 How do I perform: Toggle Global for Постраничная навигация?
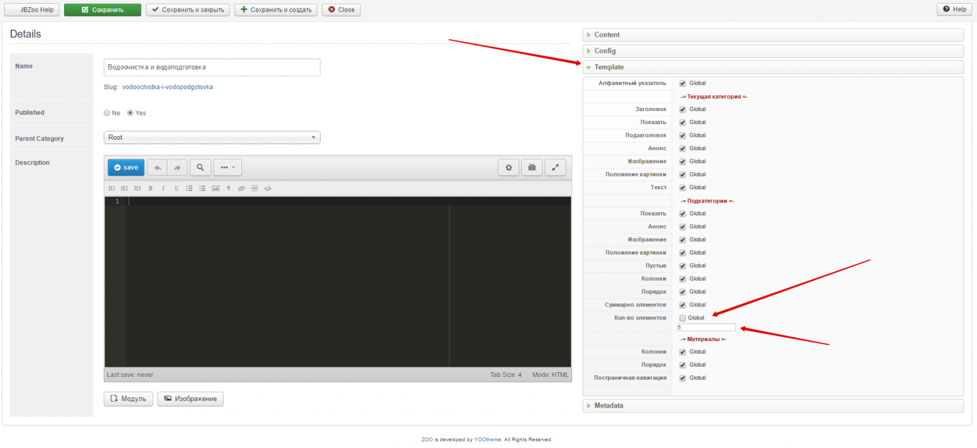683,378
